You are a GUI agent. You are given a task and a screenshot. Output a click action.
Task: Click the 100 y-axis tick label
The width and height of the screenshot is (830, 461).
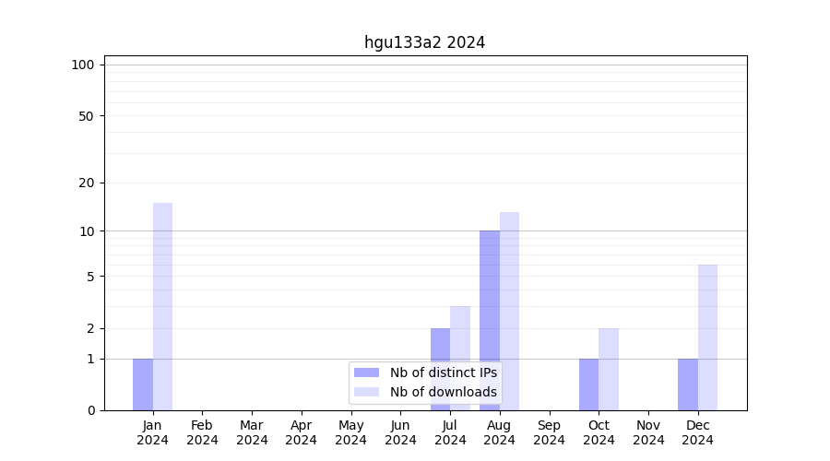[x=83, y=65]
